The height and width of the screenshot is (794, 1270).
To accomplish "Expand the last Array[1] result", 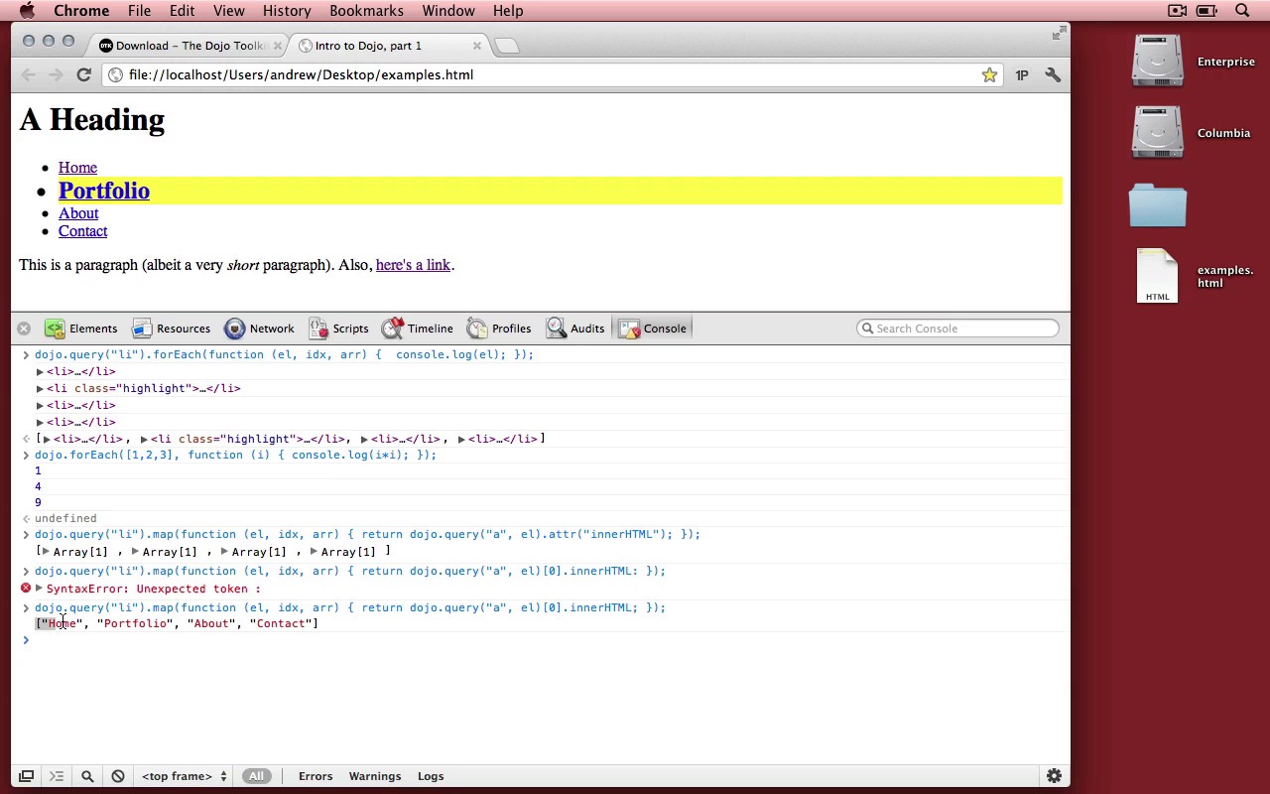I will click(314, 552).
